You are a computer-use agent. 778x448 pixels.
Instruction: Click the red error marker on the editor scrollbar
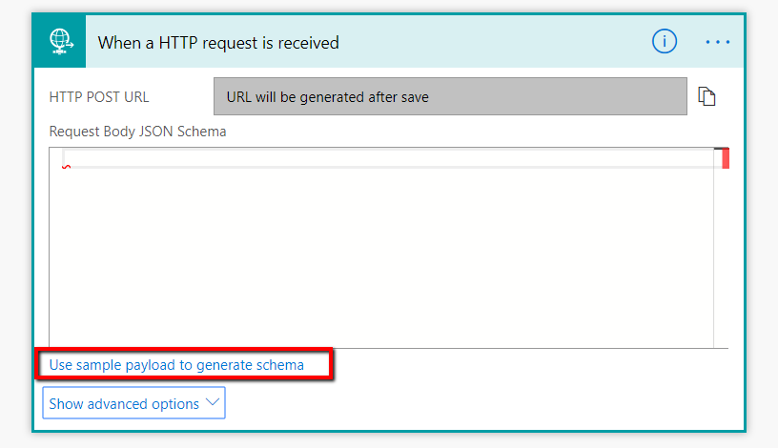[x=726, y=158]
